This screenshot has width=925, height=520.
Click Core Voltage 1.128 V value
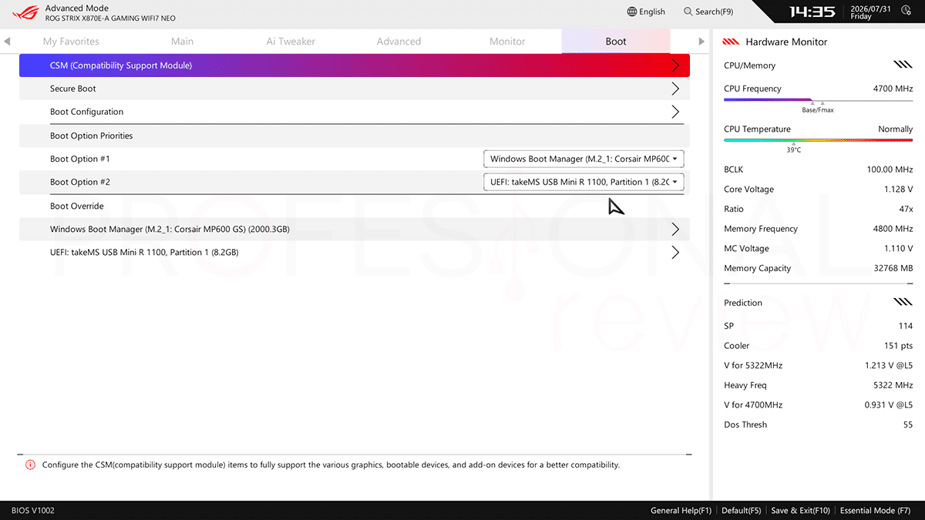[x=898, y=189]
